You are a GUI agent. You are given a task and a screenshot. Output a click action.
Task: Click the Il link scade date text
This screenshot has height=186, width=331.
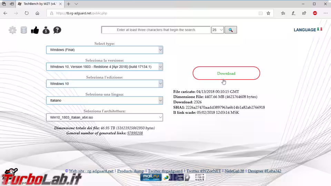218,112
